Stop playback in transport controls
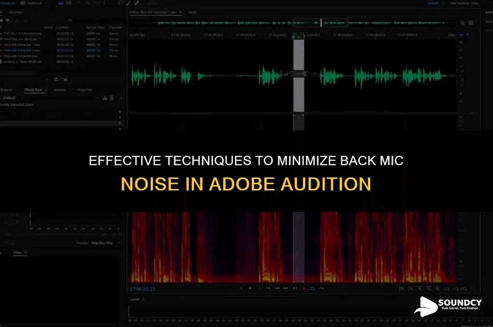 [x=242, y=289]
